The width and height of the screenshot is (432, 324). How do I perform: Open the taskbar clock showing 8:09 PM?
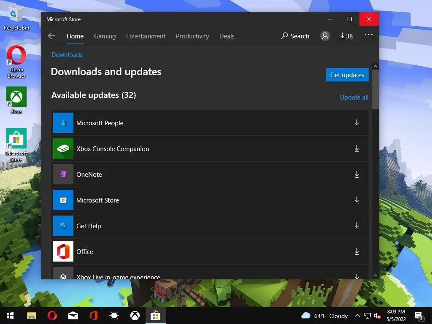[x=396, y=316]
